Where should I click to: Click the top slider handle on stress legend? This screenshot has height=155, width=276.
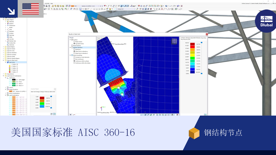(x=202, y=43)
